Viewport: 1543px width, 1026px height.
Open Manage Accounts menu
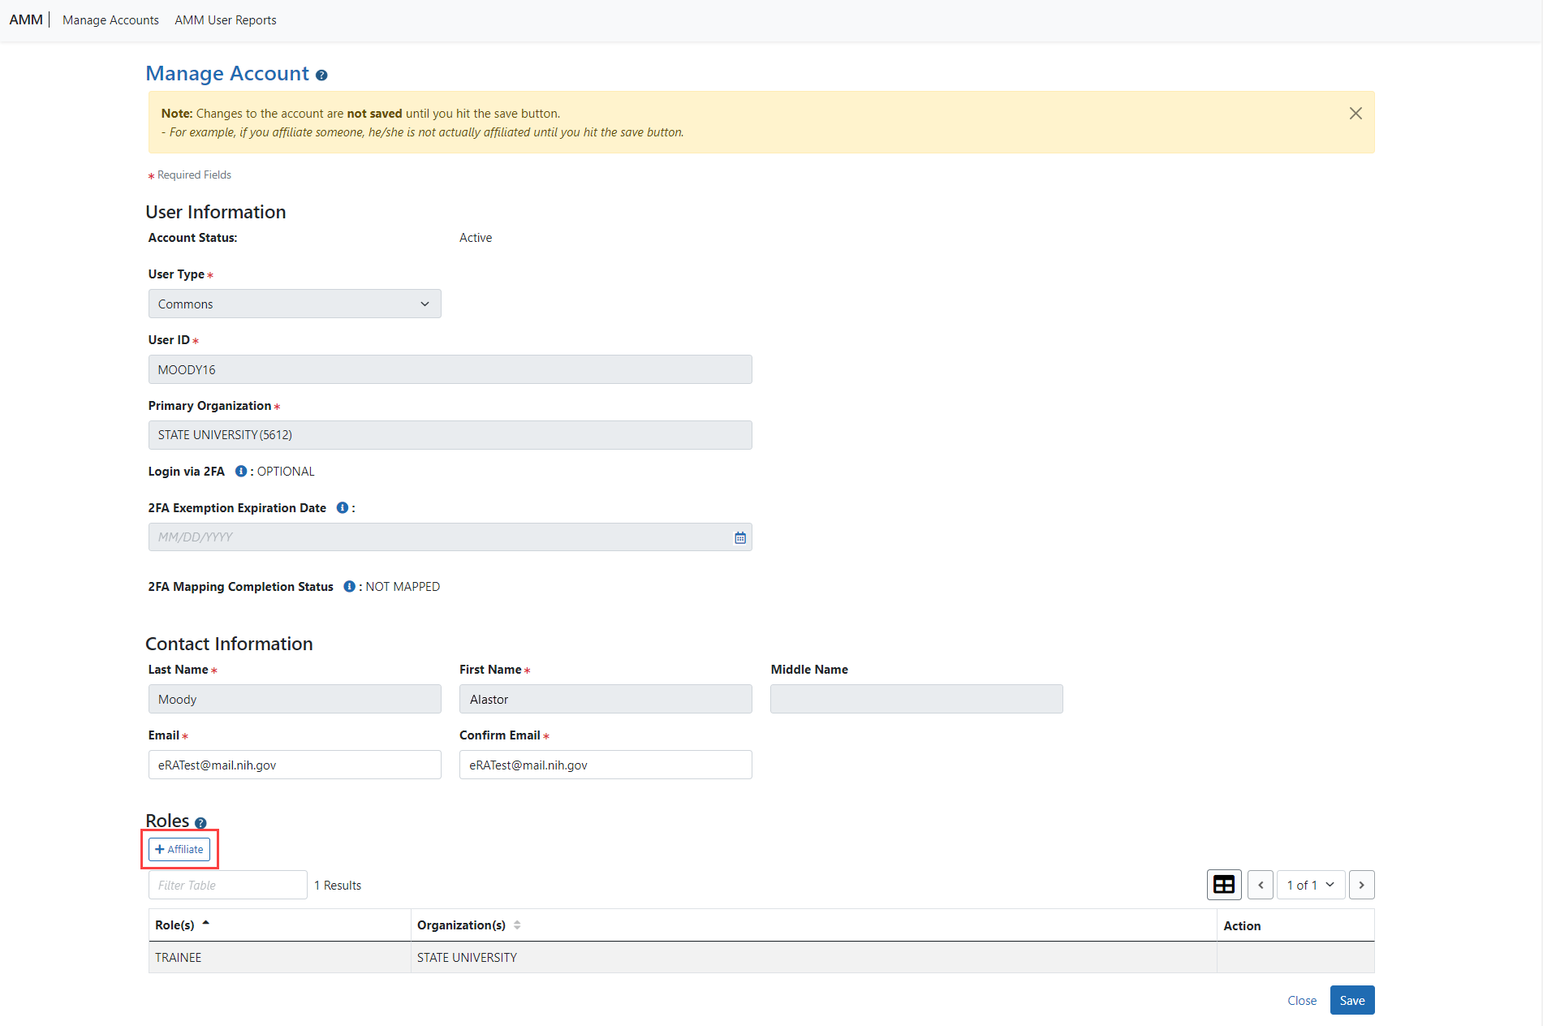point(110,20)
